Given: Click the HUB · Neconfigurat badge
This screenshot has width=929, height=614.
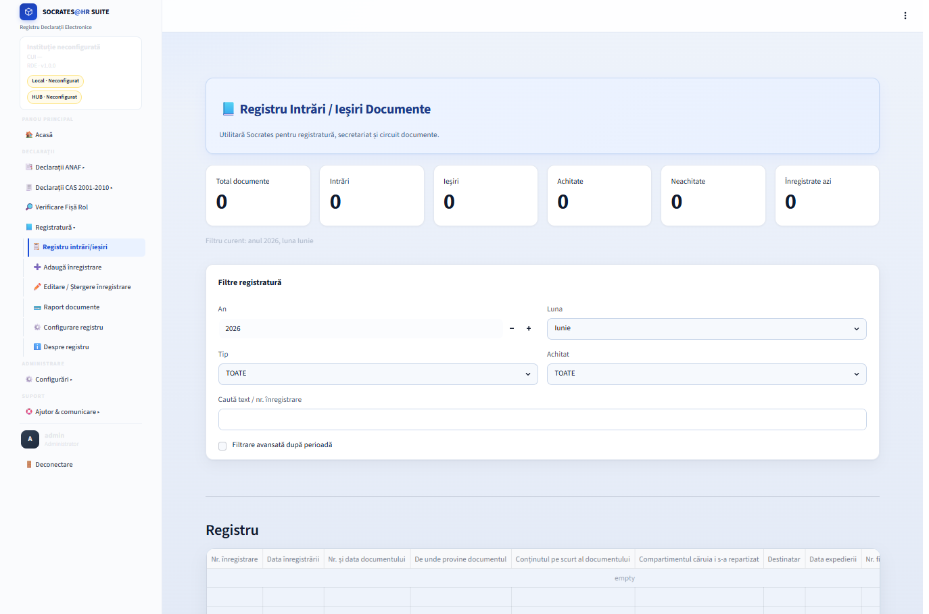Looking at the screenshot, I should pyautogui.click(x=55, y=97).
